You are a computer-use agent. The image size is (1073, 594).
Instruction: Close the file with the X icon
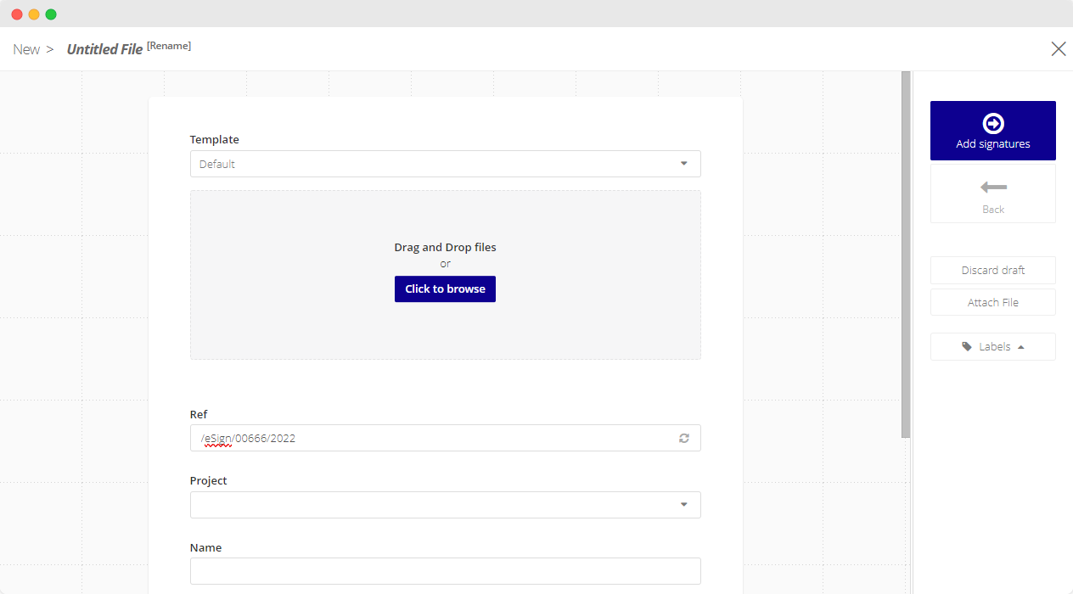click(1058, 49)
